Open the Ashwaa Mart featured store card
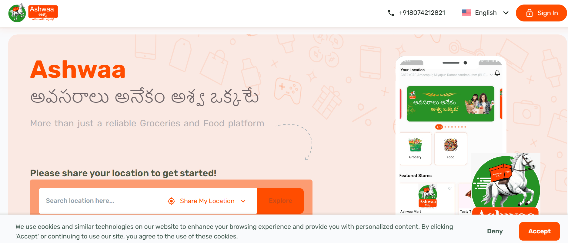The height and width of the screenshot is (243, 568). tap(427, 198)
